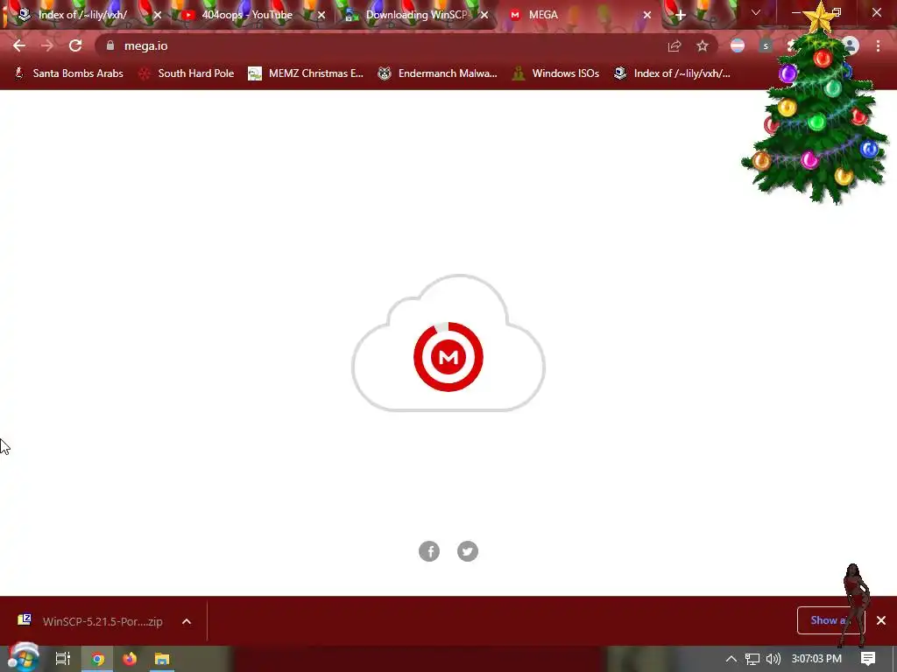Open a new tab with the plus button
The image size is (897, 672).
[x=680, y=16]
